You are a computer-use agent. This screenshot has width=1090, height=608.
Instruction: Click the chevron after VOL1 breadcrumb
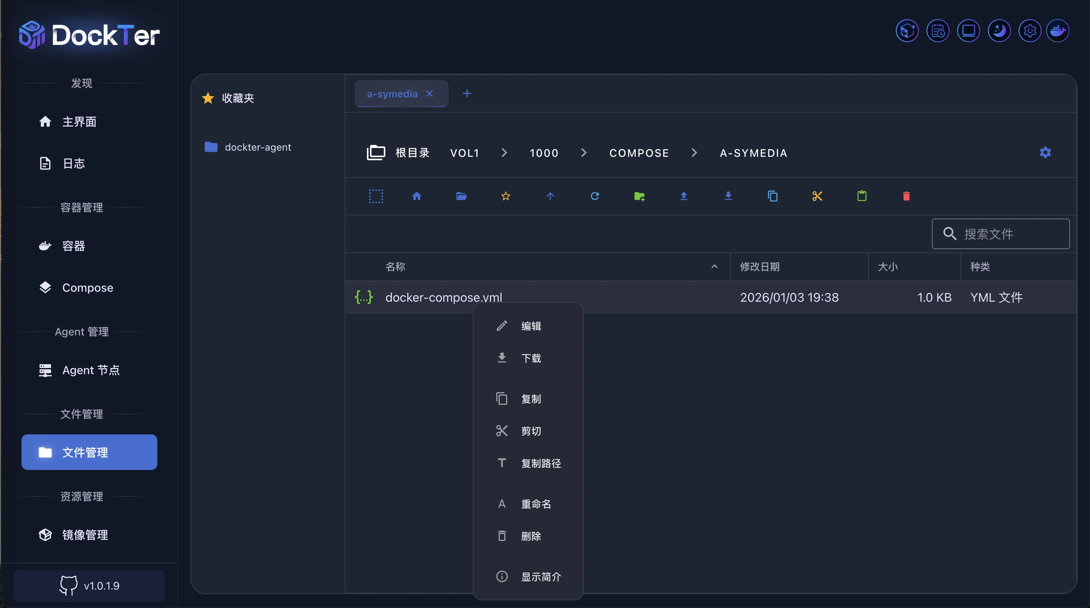tap(504, 153)
